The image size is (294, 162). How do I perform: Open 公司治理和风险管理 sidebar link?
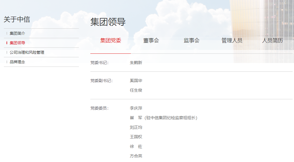(27, 53)
